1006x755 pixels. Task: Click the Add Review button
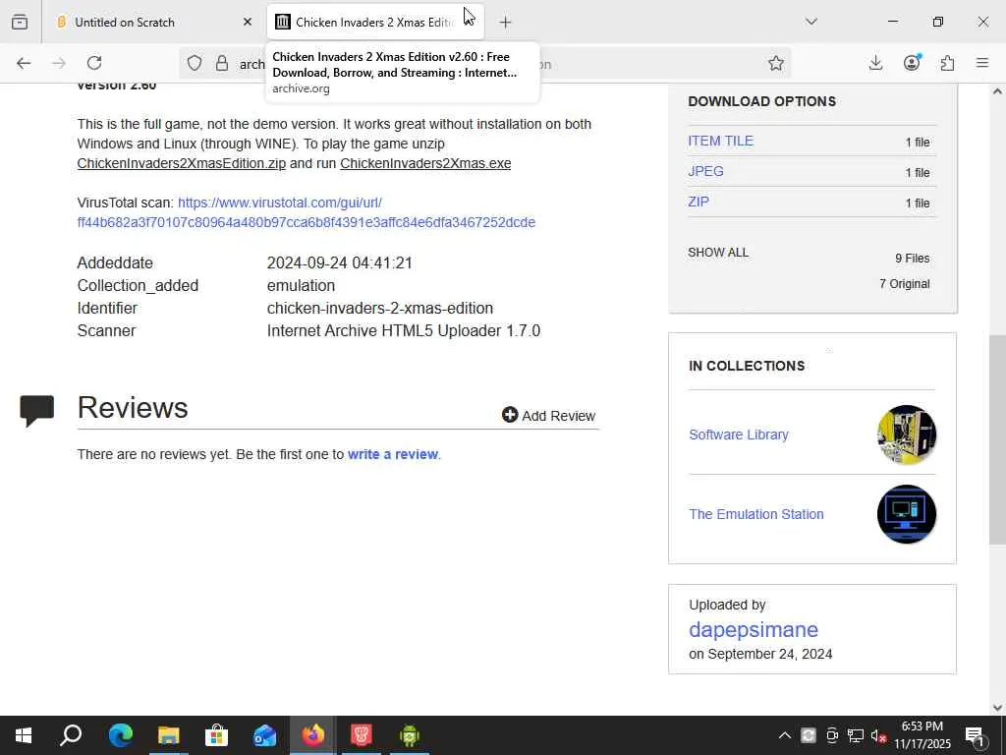[548, 416]
